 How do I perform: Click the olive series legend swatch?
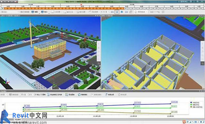tap(191, 107)
